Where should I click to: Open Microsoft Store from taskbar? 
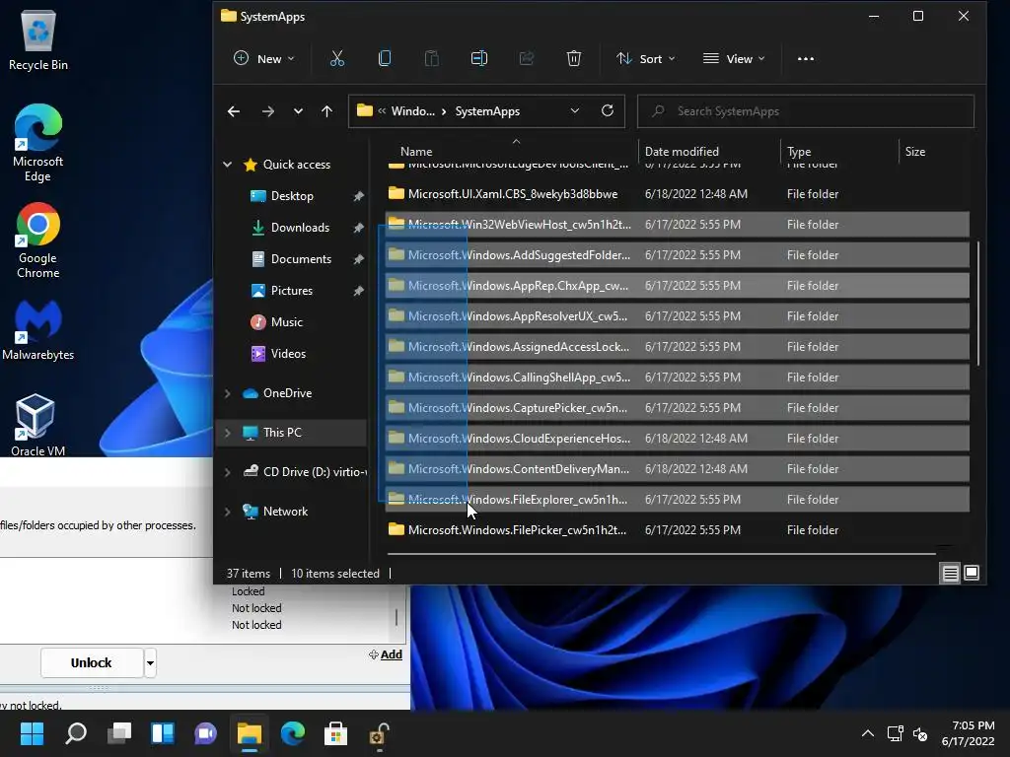(x=335, y=733)
